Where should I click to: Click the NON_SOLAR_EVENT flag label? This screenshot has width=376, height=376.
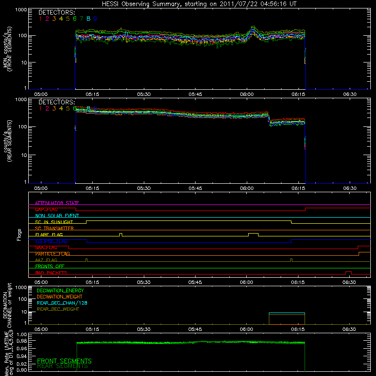coord(57,216)
